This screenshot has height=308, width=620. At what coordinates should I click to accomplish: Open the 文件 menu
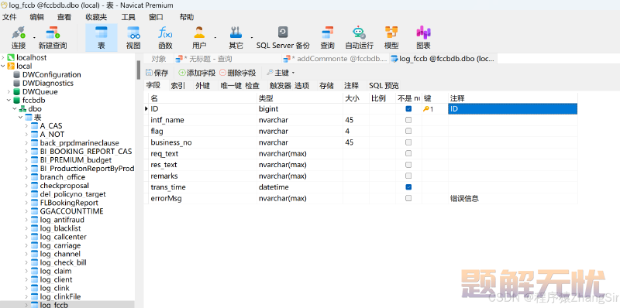point(9,17)
